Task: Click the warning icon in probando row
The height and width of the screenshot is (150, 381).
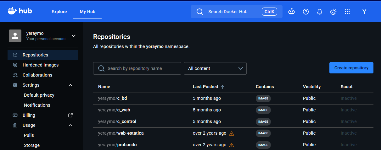Action: (x=232, y=145)
